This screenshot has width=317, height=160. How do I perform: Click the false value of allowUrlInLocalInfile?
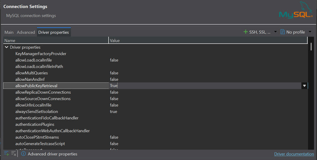114,105
